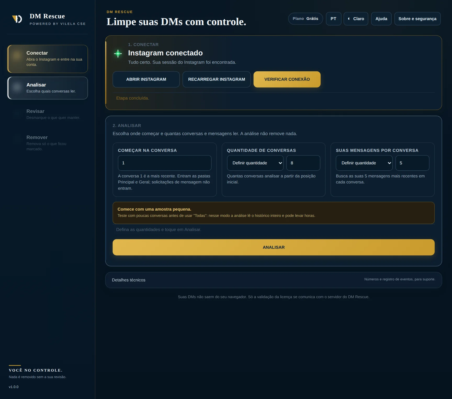Open the conversation quantity mode dropdown

tap(255, 163)
